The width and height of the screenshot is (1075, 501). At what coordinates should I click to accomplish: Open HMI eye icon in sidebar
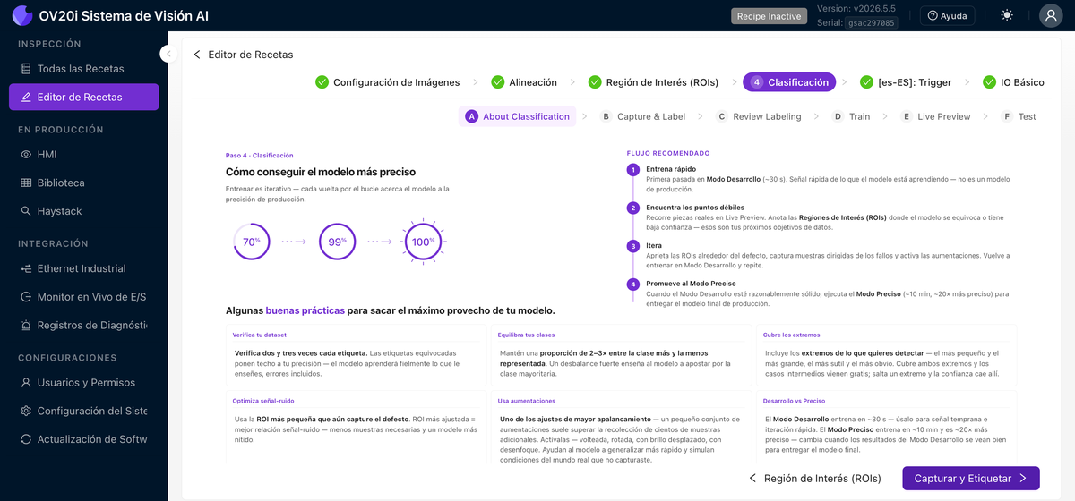click(x=27, y=155)
